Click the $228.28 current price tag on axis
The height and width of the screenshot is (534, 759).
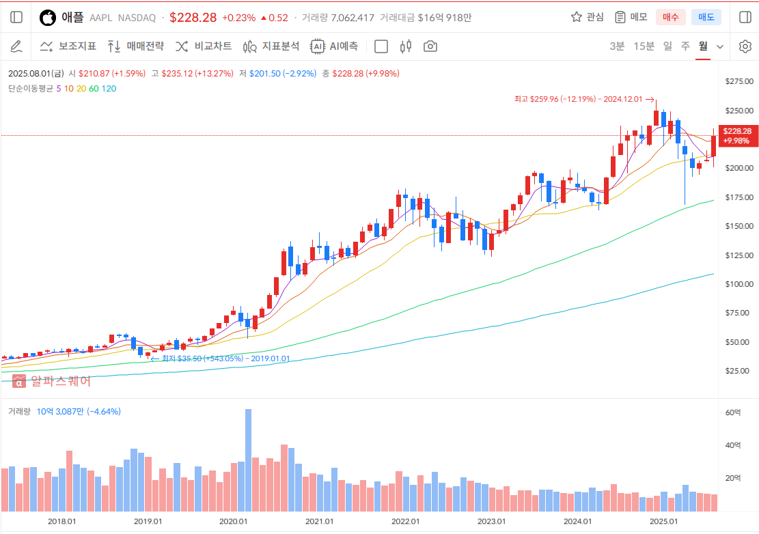point(738,136)
